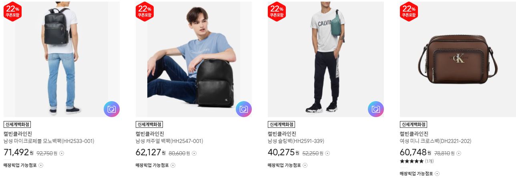Viewport: 516px width, 178px height.
Task: Expand pickup stores under the mini crossbody bag
Action: point(437,174)
